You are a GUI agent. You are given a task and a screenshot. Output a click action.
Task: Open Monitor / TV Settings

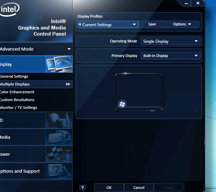[x=18, y=108]
